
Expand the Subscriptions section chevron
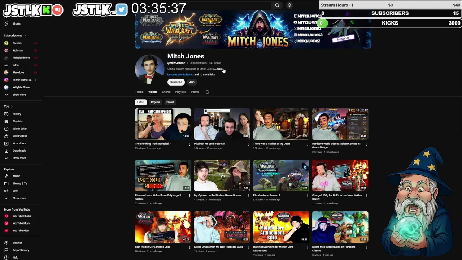pos(25,36)
